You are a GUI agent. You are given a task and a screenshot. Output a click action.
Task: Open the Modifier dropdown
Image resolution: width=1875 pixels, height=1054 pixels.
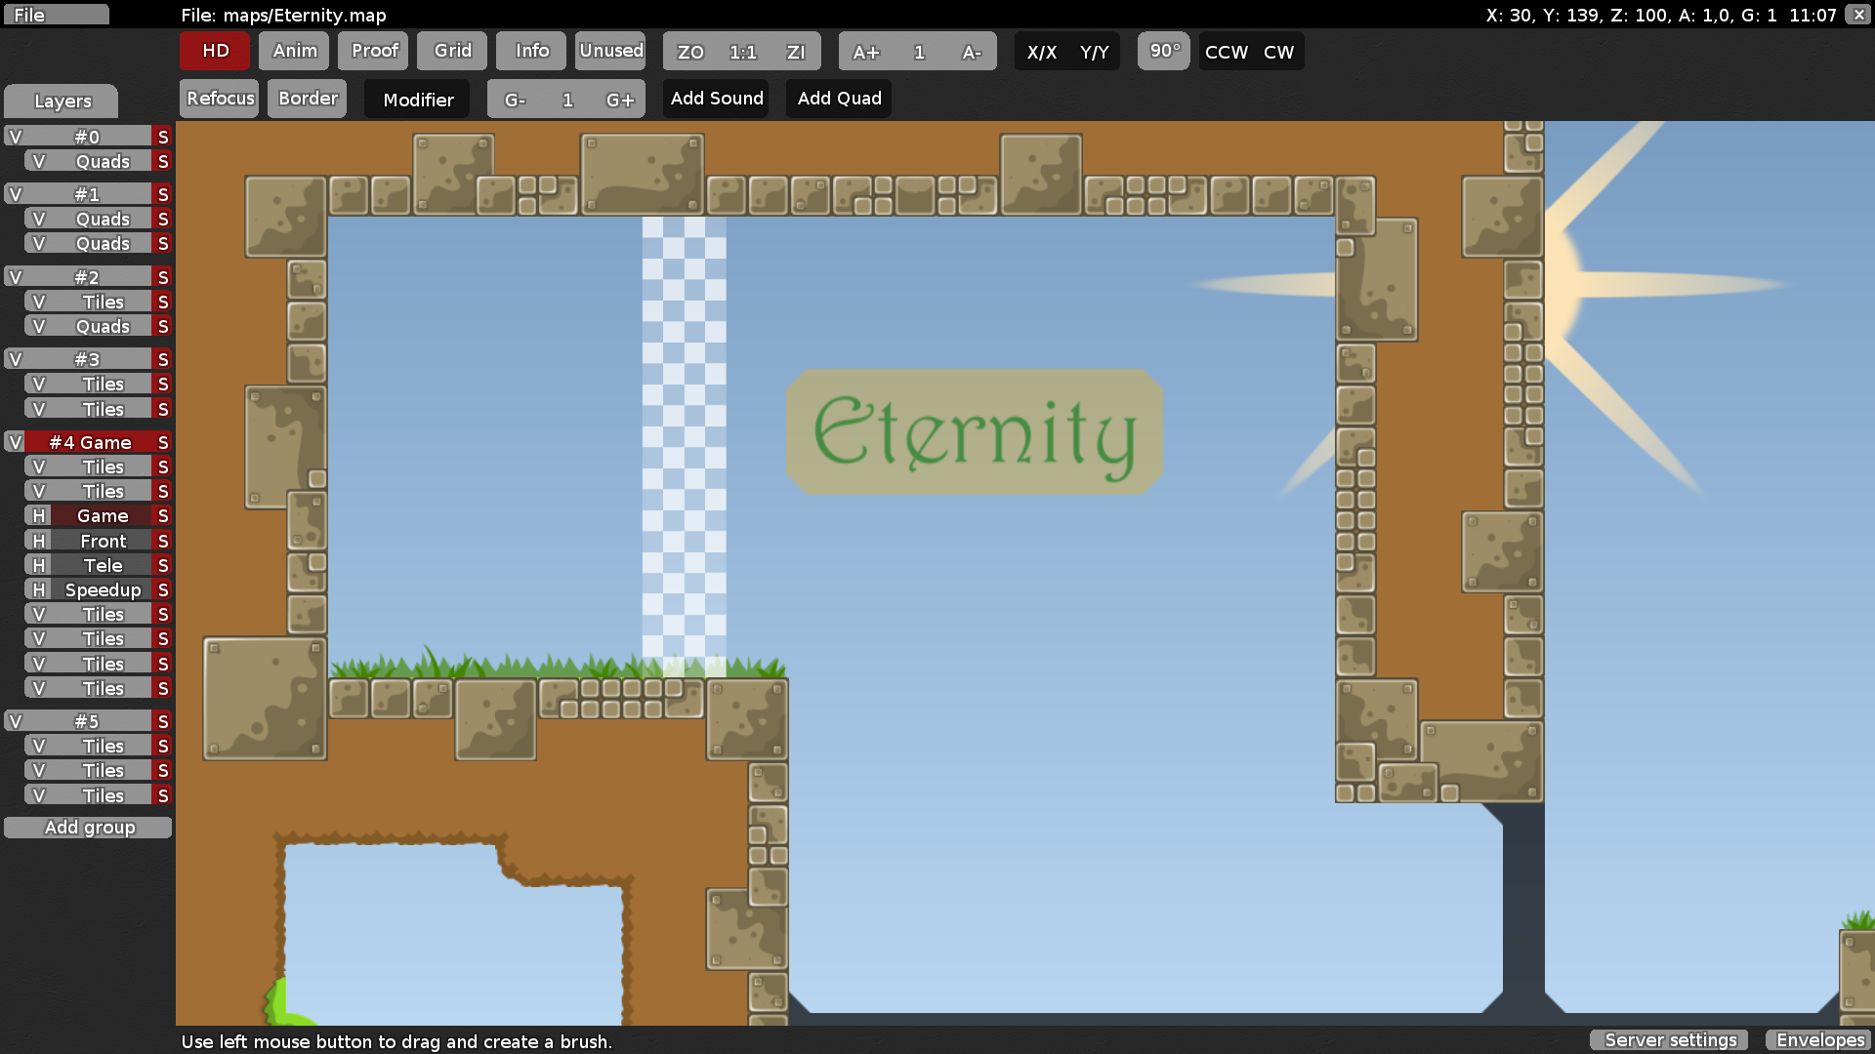tap(417, 100)
